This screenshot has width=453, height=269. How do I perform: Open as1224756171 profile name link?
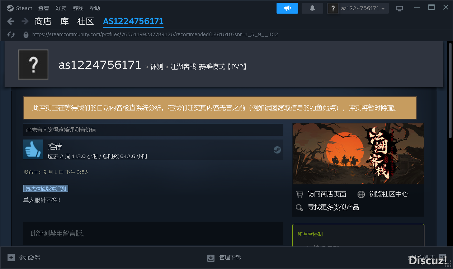point(100,65)
